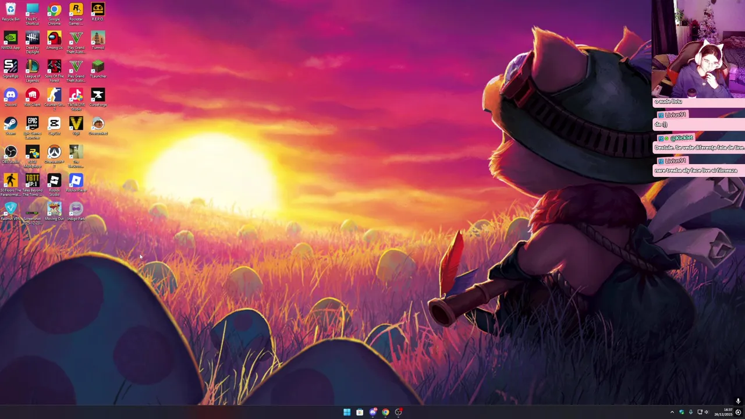Click the webcam overlay thumbnail
The image size is (745, 419).
[x=698, y=48]
